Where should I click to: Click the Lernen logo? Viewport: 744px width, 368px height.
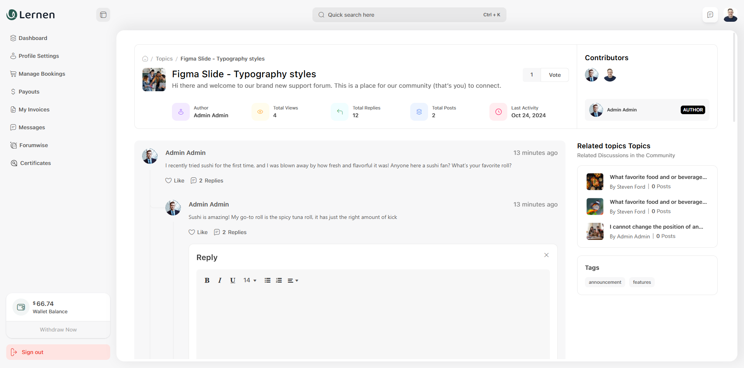tap(31, 15)
